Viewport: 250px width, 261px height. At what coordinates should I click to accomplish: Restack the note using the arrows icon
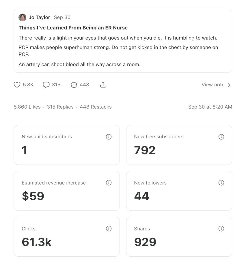click(x=74, y=85)
